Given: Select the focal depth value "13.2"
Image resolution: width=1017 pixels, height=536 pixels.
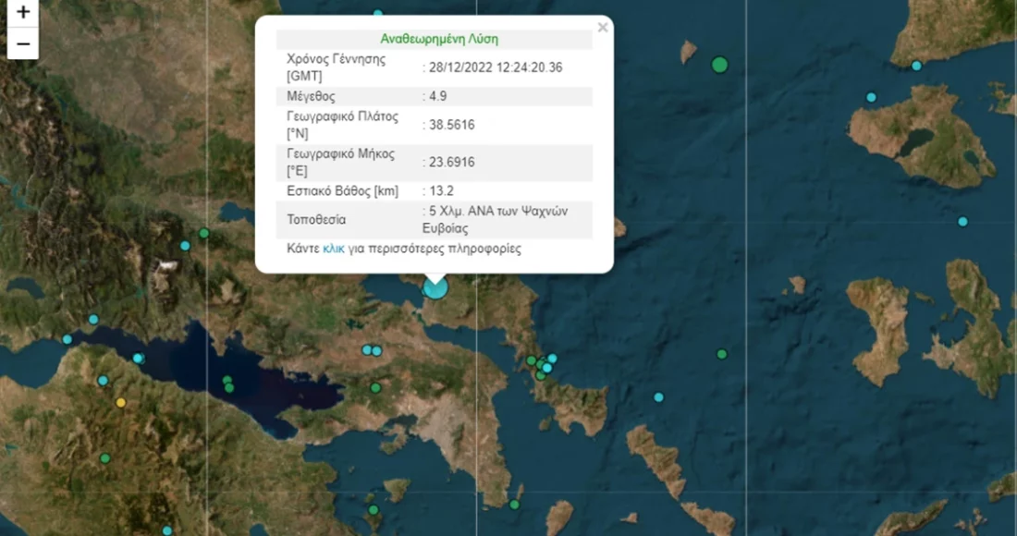Looking at the screenshot, I should click(441, 191).
